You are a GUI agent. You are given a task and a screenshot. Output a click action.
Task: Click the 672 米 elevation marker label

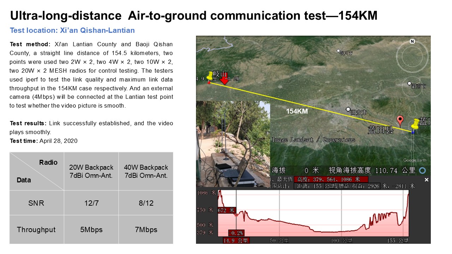click(x=227, y=210)
